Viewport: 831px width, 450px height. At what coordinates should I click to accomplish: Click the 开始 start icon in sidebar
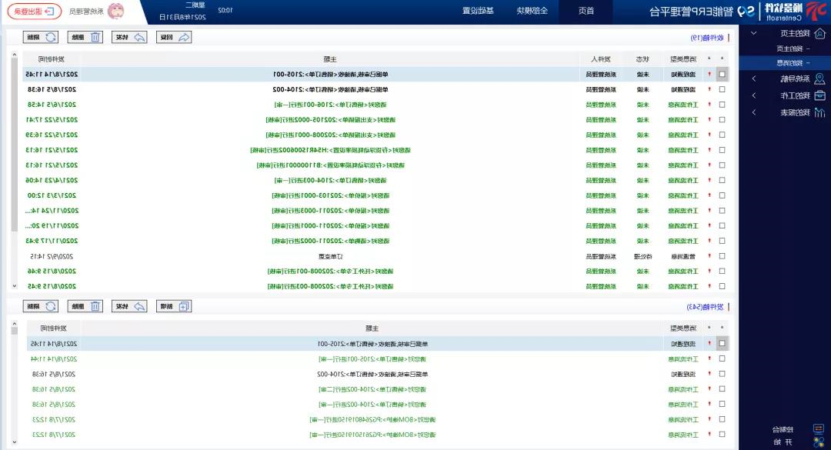coord(819,442)
